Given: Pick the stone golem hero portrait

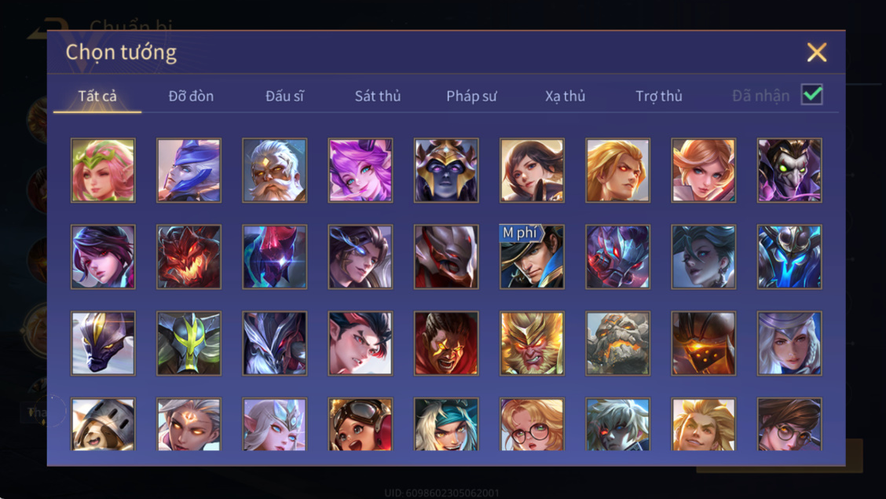Looking at the screenshot, I should [617, 343].
